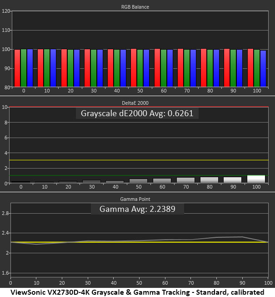The width and height of the screenshot is (275, 297).
Task: Click the green bar at 50 in RGB Balance
Action: (140, 68)
